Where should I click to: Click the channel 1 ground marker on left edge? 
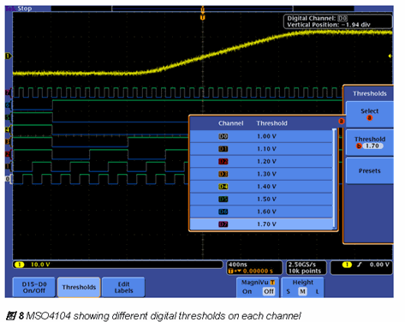pyautogui.click(x=8, y=56)
